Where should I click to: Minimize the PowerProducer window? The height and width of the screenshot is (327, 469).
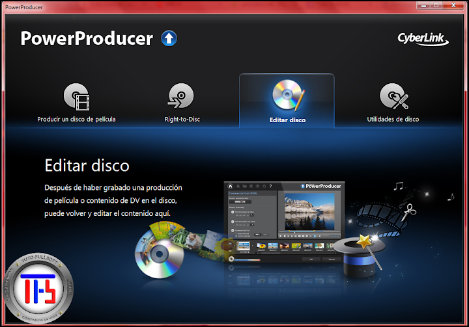pyautogui.click(x=424, y=5)
